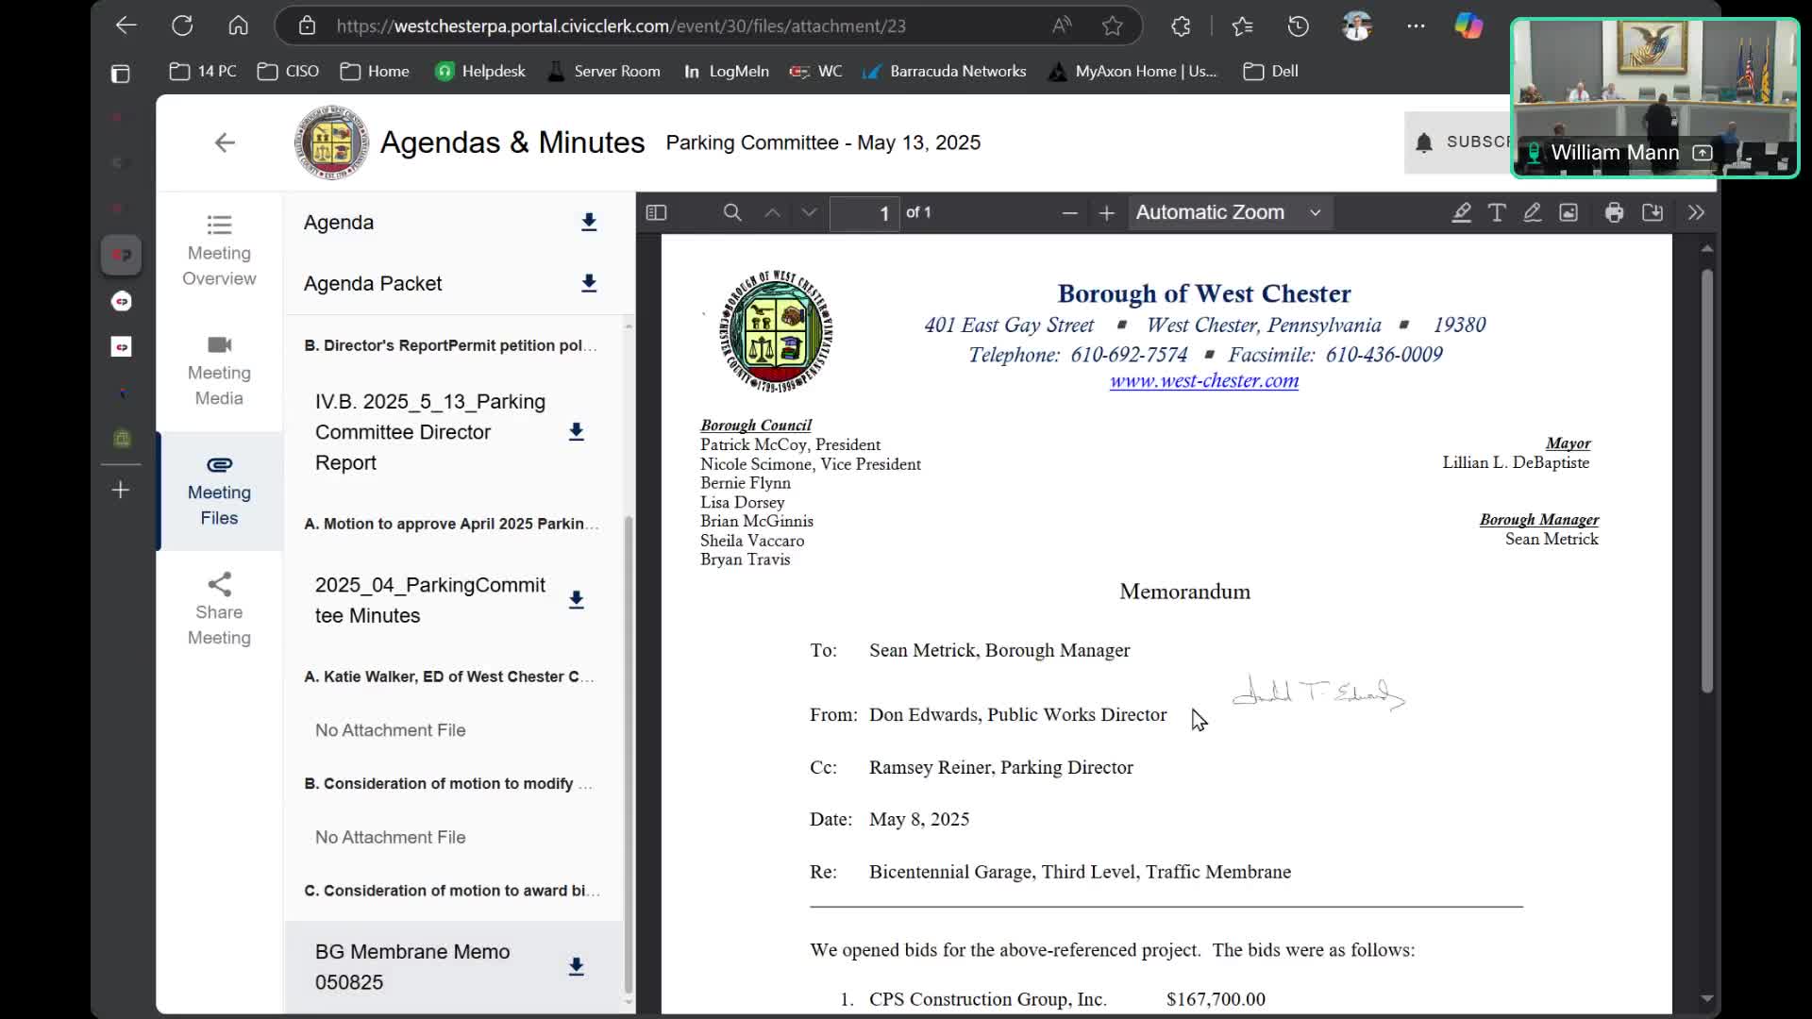Screen dimensions: 1812x1019
Task: Go to next PDF page arrow
Action: (x=809, y=213)
